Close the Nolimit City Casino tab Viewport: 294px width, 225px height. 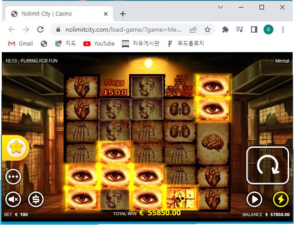pos(106,14)
